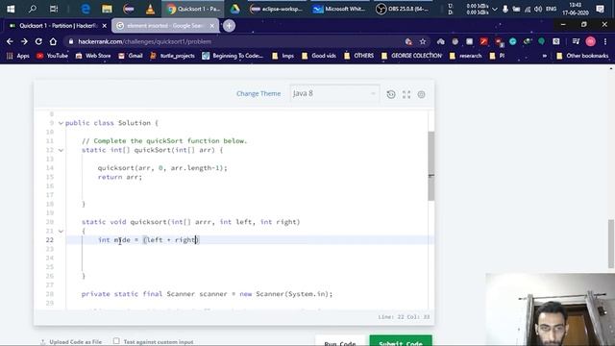
Task: Switch to the Microsoft Whiteboard taskbar window
Action: 339,9
